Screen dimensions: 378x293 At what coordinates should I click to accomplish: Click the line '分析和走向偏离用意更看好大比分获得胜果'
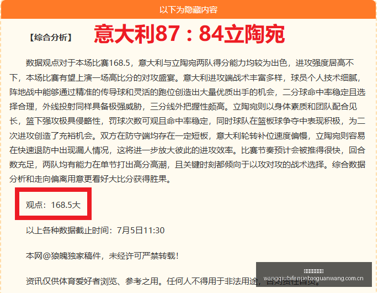click(x=90, y=179)
